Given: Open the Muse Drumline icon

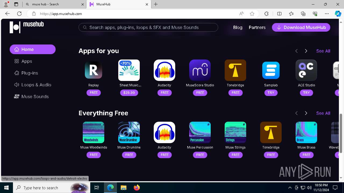Looking at the screenshot, I should point(129,132).
